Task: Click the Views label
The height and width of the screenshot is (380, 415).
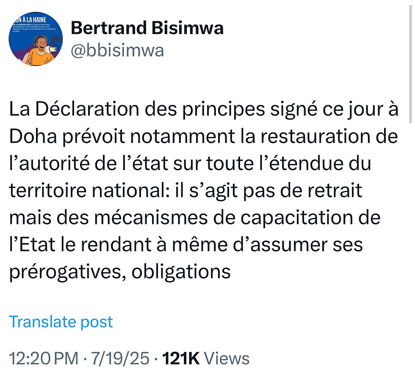Action: pyautogui.click(x=227, y=359)
